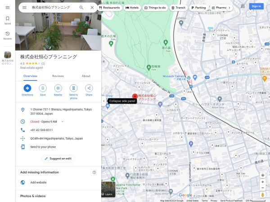Click the phone number +81 42-569-8311
The image size is (270, 202).
click(x=41, y=130)
